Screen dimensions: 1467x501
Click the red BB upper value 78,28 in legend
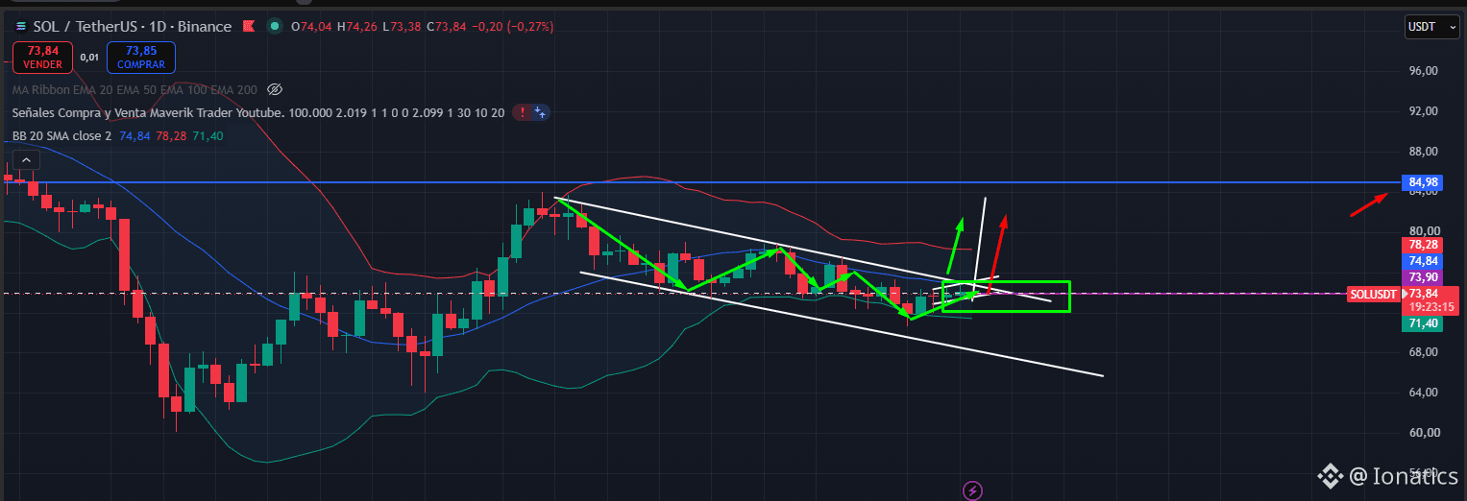click(x=171, y=136)
